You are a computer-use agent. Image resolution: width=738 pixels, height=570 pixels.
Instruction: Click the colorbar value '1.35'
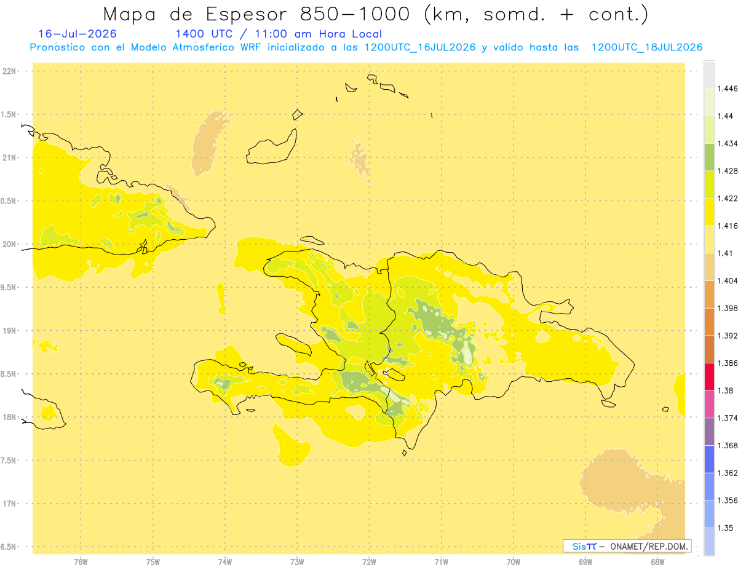[724, 528]
